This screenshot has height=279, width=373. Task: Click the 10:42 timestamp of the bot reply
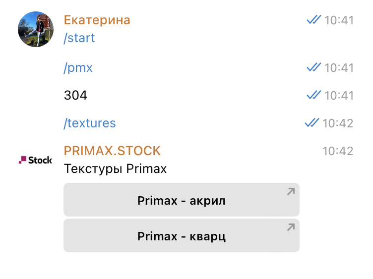(338, 151)
